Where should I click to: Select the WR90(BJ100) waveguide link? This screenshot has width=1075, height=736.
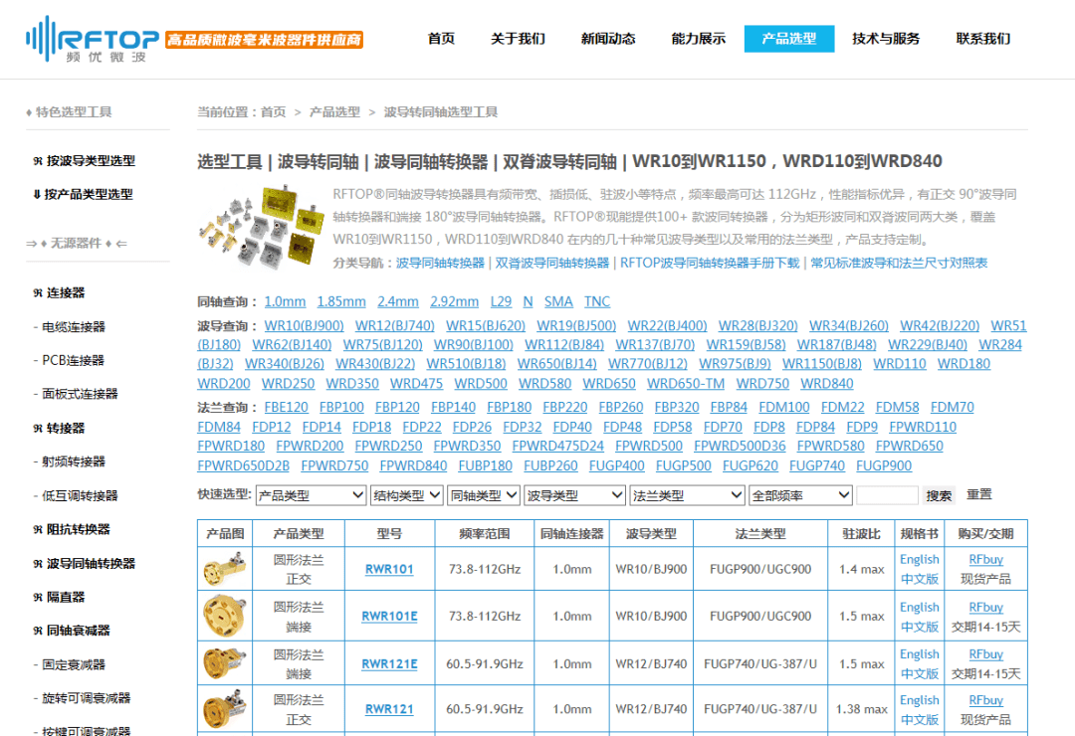point(474,345)
